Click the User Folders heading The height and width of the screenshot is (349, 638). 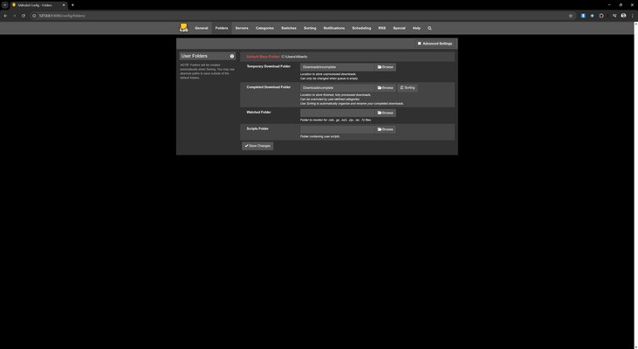click(195, 56)
